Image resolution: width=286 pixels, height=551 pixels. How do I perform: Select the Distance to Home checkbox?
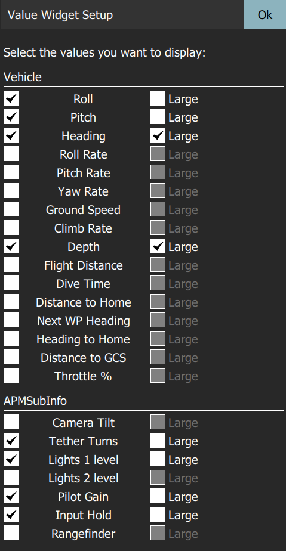[x=11, y=302]
